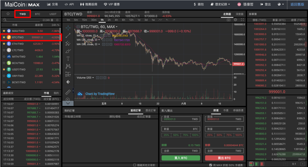Screen dimensions: 308x167
Task: Open the 交易 trading menu
Action: tap(52, 4)
